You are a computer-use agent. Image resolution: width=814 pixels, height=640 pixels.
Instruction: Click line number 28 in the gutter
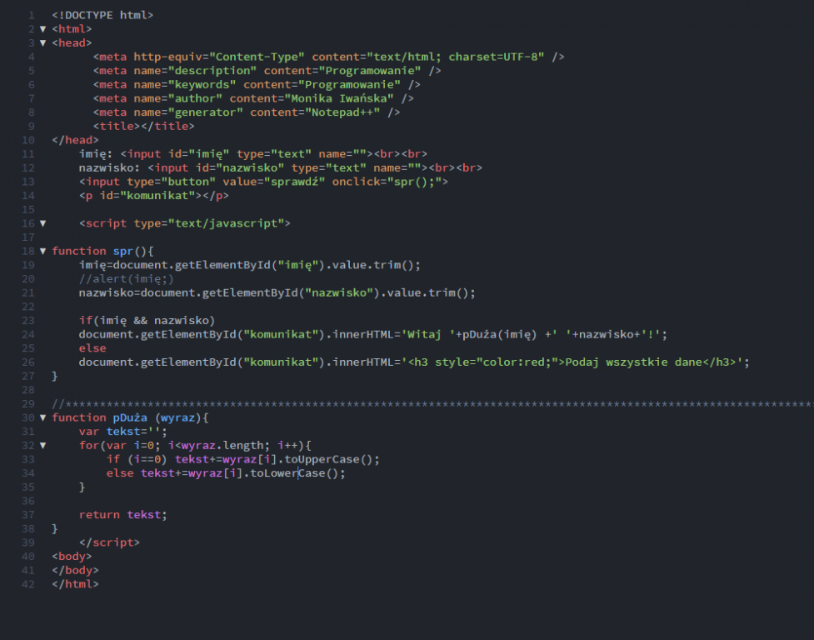(x=28, y=390)
